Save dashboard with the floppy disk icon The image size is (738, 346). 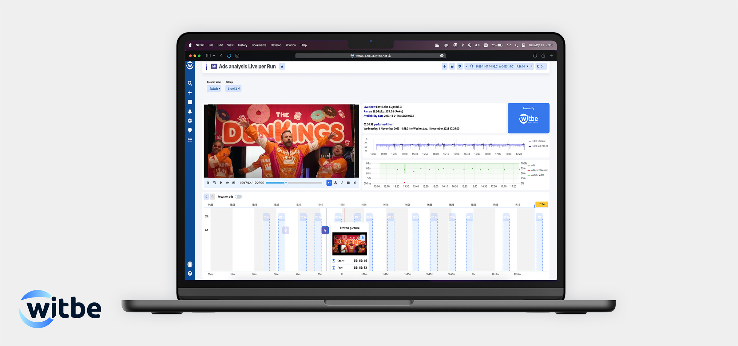click(452, 66)
